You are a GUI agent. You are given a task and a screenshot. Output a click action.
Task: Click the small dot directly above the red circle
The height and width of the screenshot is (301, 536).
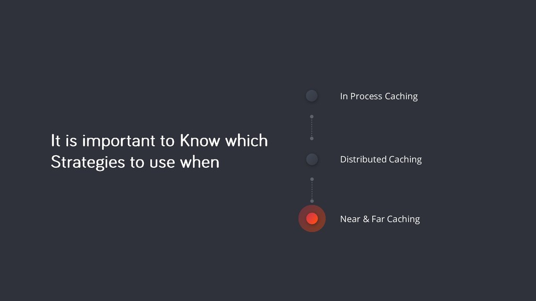tap(312, 201)
